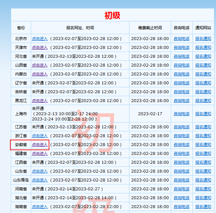
Task: Open 湖北省 报名通知 link
Action: click(203, 198)
